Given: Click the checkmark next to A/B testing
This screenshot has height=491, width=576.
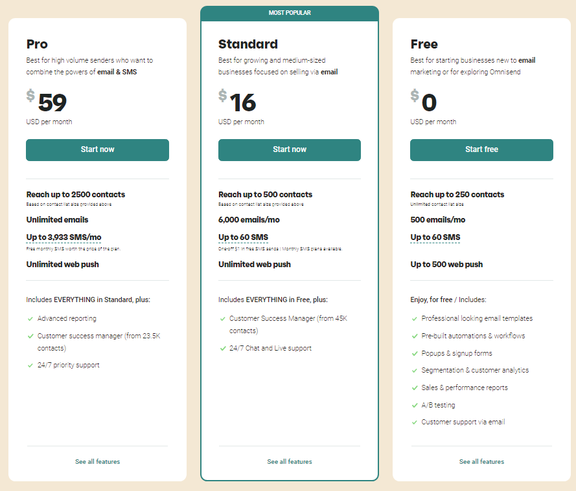Looking at the screenshot, I should click(415, 404).
